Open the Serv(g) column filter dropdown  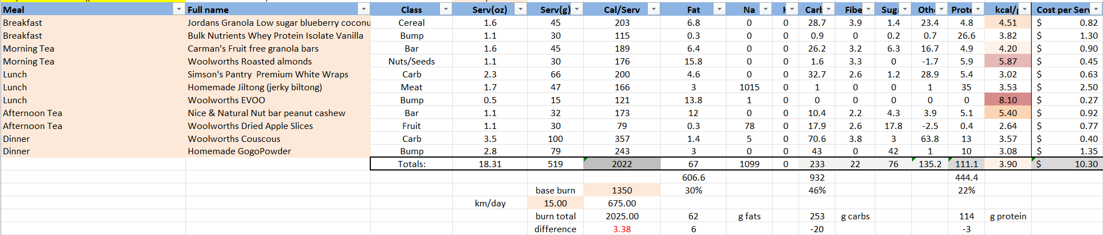[577, 10]
